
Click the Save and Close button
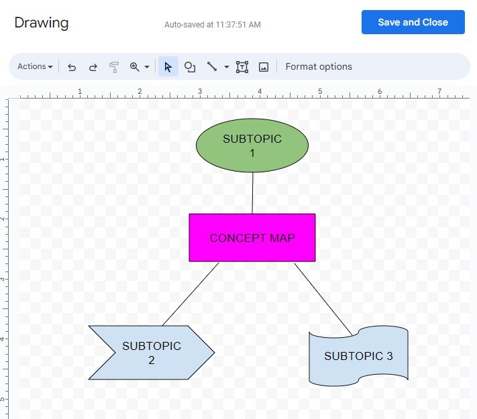coord(413,22)
